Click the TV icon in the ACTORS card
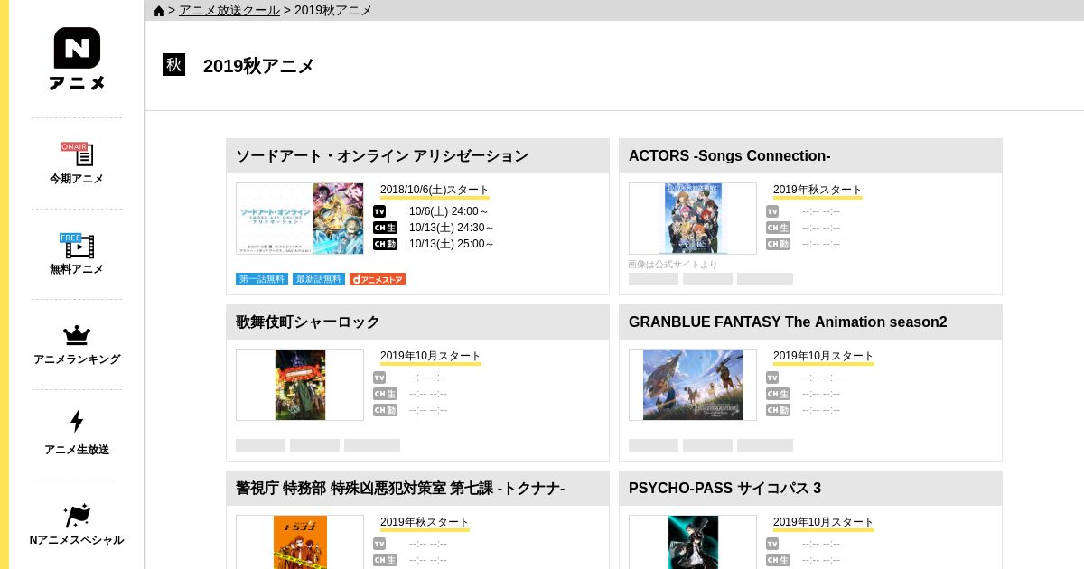Image resolution: width=1084 pixels, height=569 pixels. pos(772,211)
